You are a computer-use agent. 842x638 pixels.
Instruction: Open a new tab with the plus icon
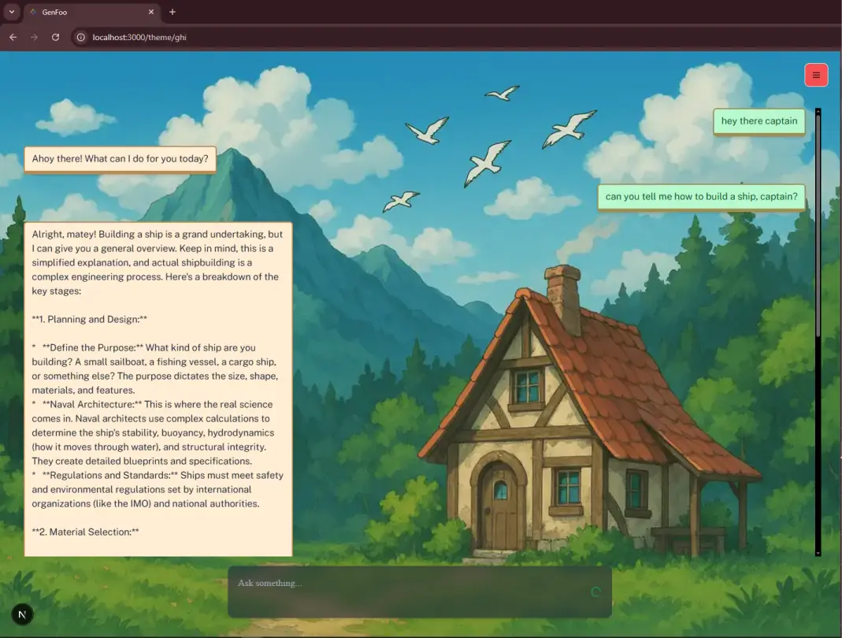pyautogui.click(x=172, y=12)
